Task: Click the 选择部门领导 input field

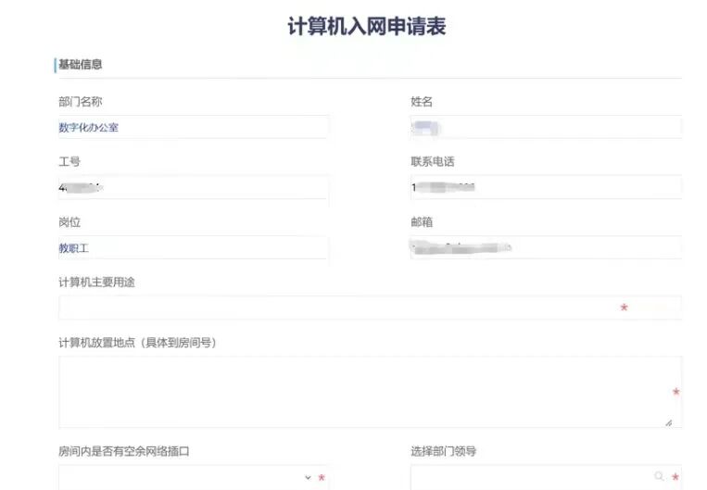Action: [x=546, y=477]
